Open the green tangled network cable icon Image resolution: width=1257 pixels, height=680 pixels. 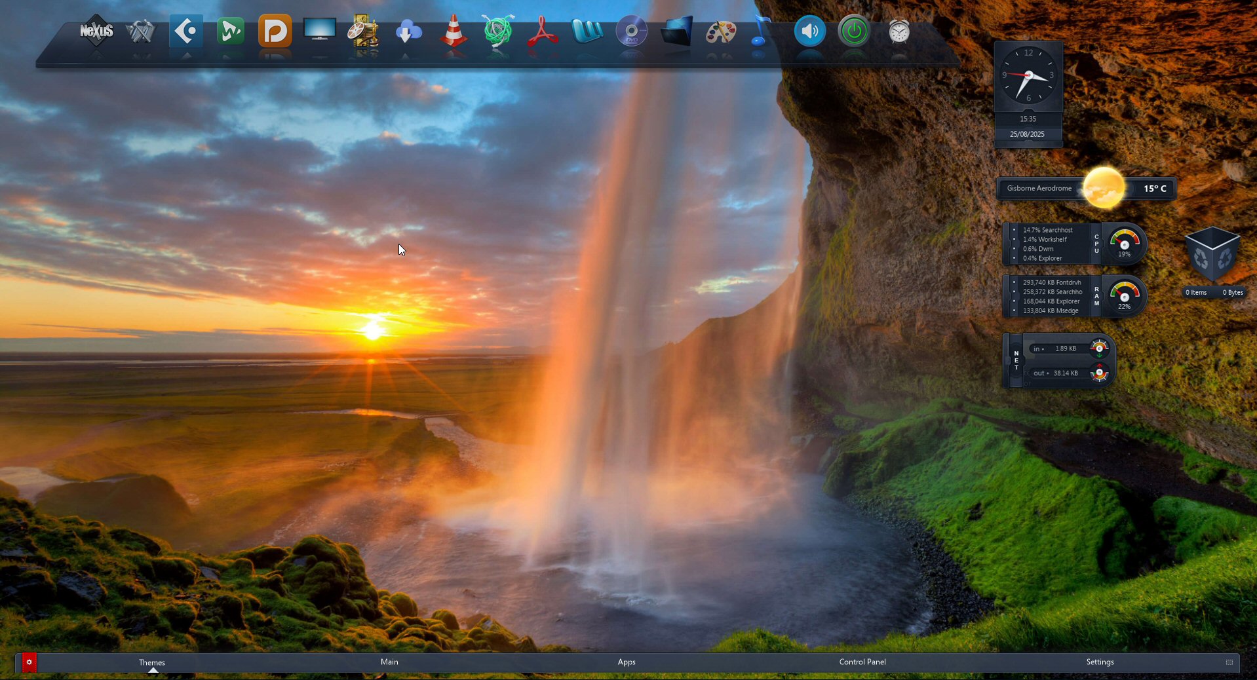click(x=498, y=31)
